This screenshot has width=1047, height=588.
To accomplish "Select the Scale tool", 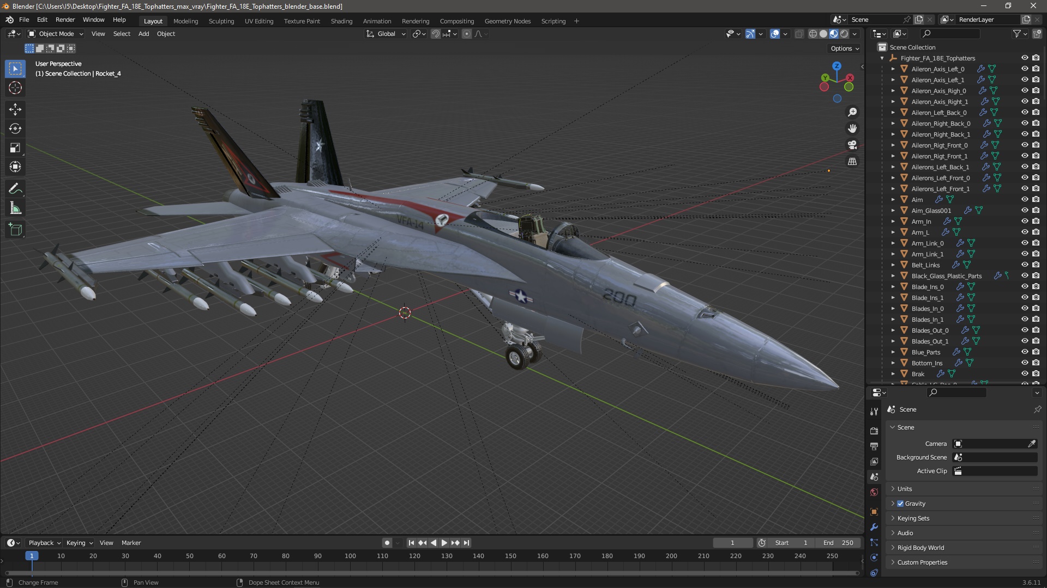I will pos(15,148).
